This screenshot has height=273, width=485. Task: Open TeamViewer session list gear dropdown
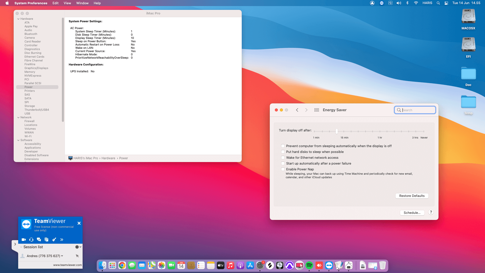[x=78, y=247]
